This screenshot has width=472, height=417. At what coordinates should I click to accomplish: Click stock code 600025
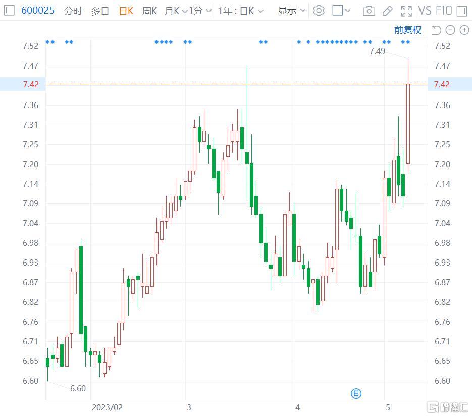38,11
